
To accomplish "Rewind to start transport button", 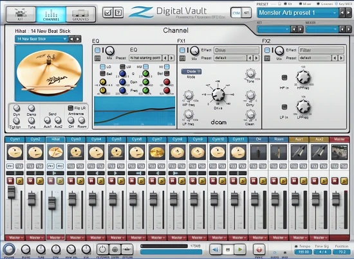I will (216, 249).
